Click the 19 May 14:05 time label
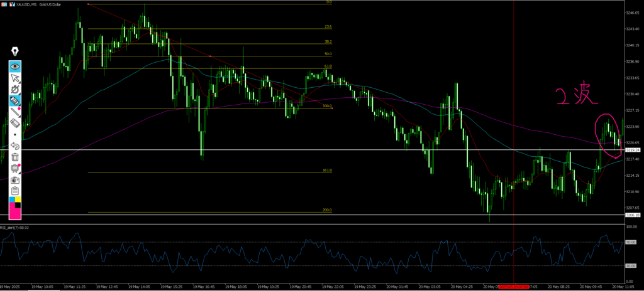 138,287
